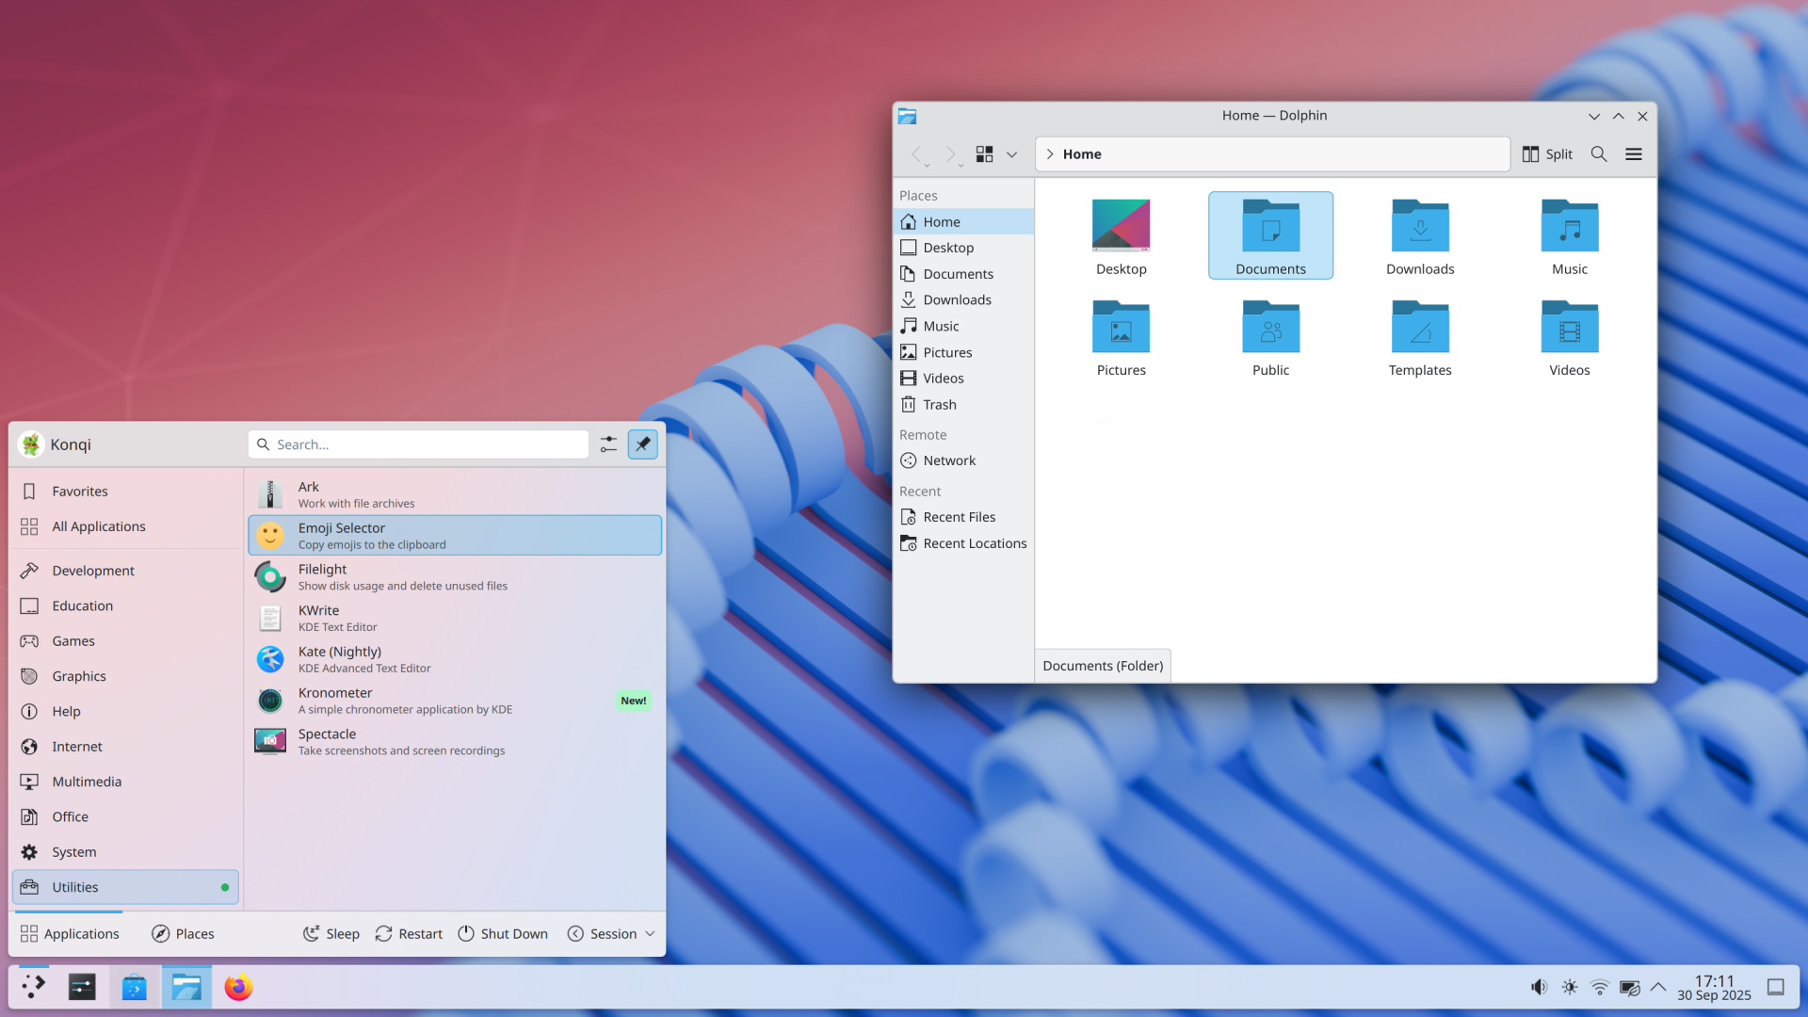Show hidden system tray icons arrow
The height and width of the screenshot is (1017, 1808).
(x=1658, y=987)
